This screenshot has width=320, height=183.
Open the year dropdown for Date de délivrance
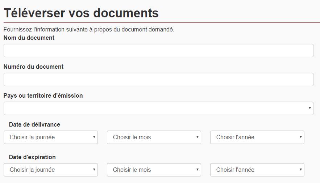point(257,137)
